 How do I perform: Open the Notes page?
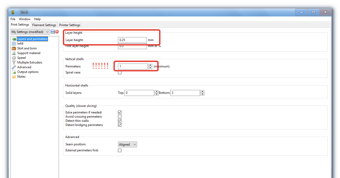coord(21,77)
